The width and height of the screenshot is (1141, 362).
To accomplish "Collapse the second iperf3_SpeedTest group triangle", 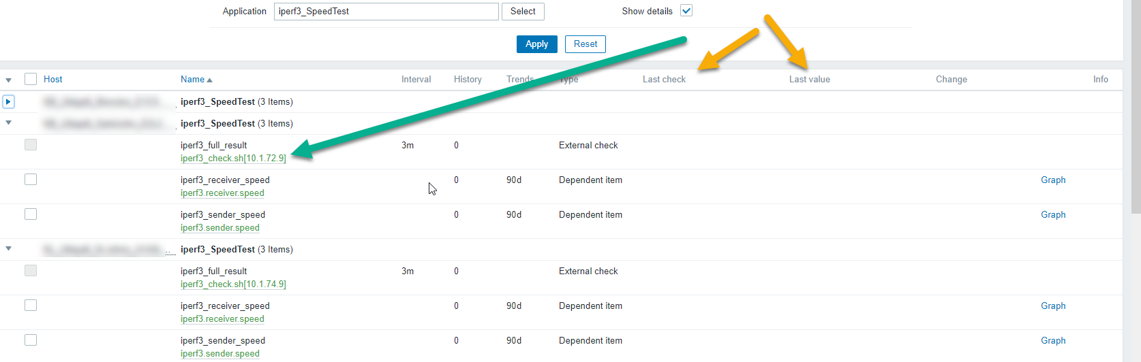I will point(8,123).
